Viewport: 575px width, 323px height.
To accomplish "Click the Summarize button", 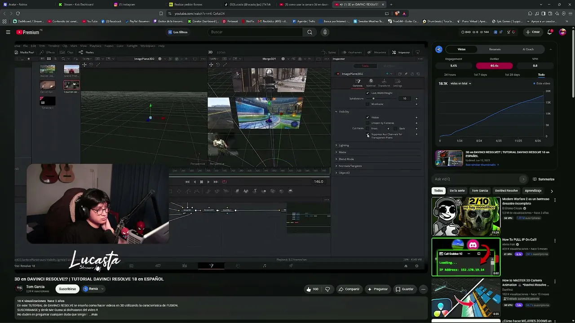I will [544, 179].
